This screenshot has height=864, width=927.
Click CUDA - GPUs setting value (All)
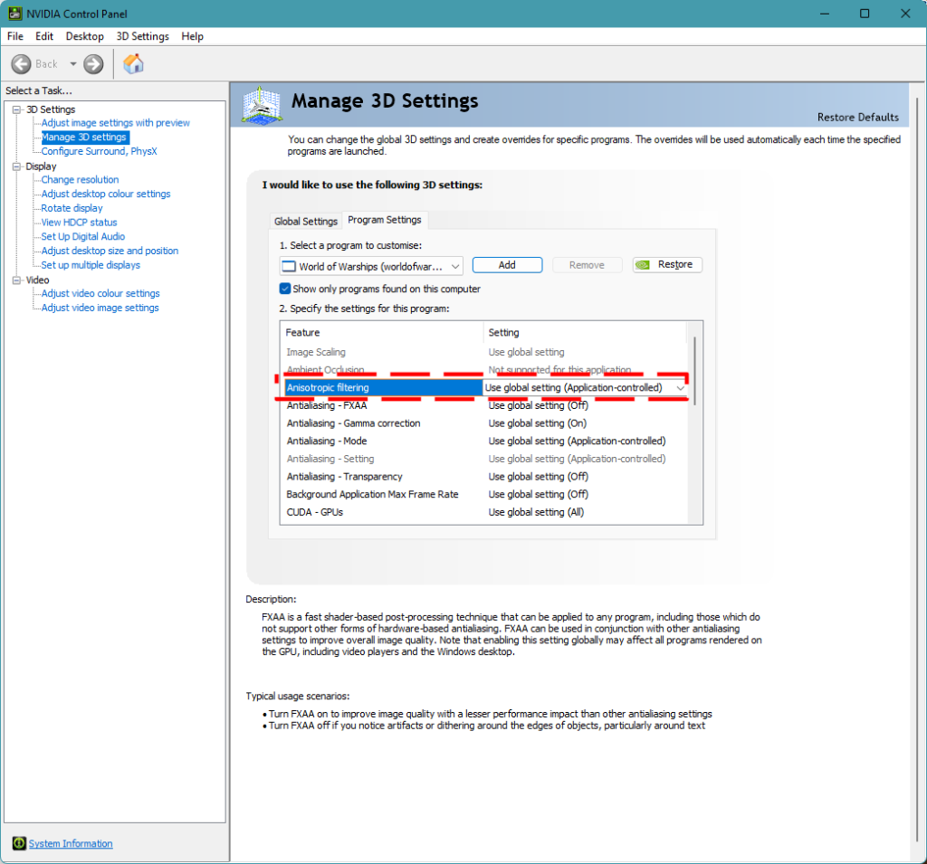tap(536, 512)
